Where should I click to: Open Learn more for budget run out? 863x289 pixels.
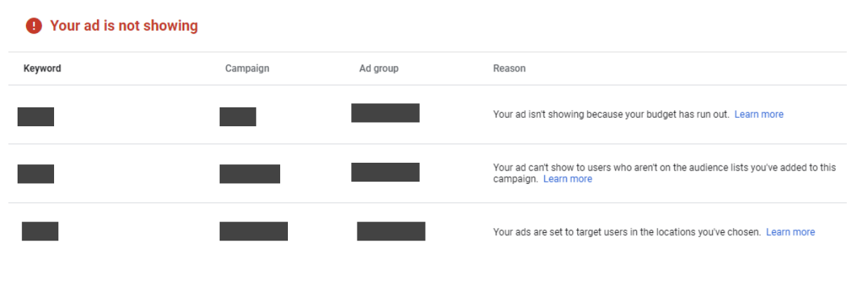(x=758, y=114)
